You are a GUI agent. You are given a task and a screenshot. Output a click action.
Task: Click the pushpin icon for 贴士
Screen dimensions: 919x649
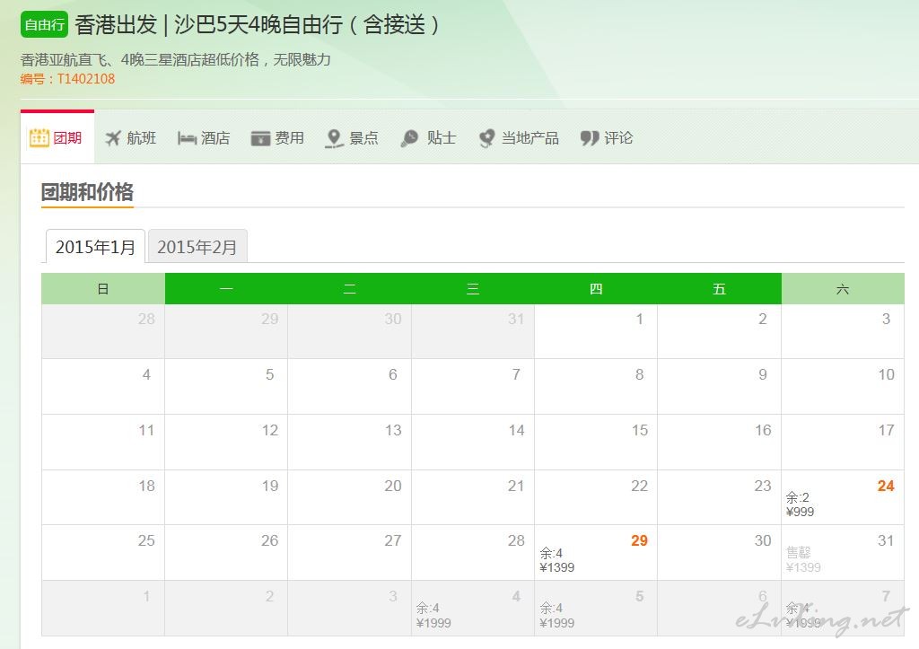tap(409, 138)
